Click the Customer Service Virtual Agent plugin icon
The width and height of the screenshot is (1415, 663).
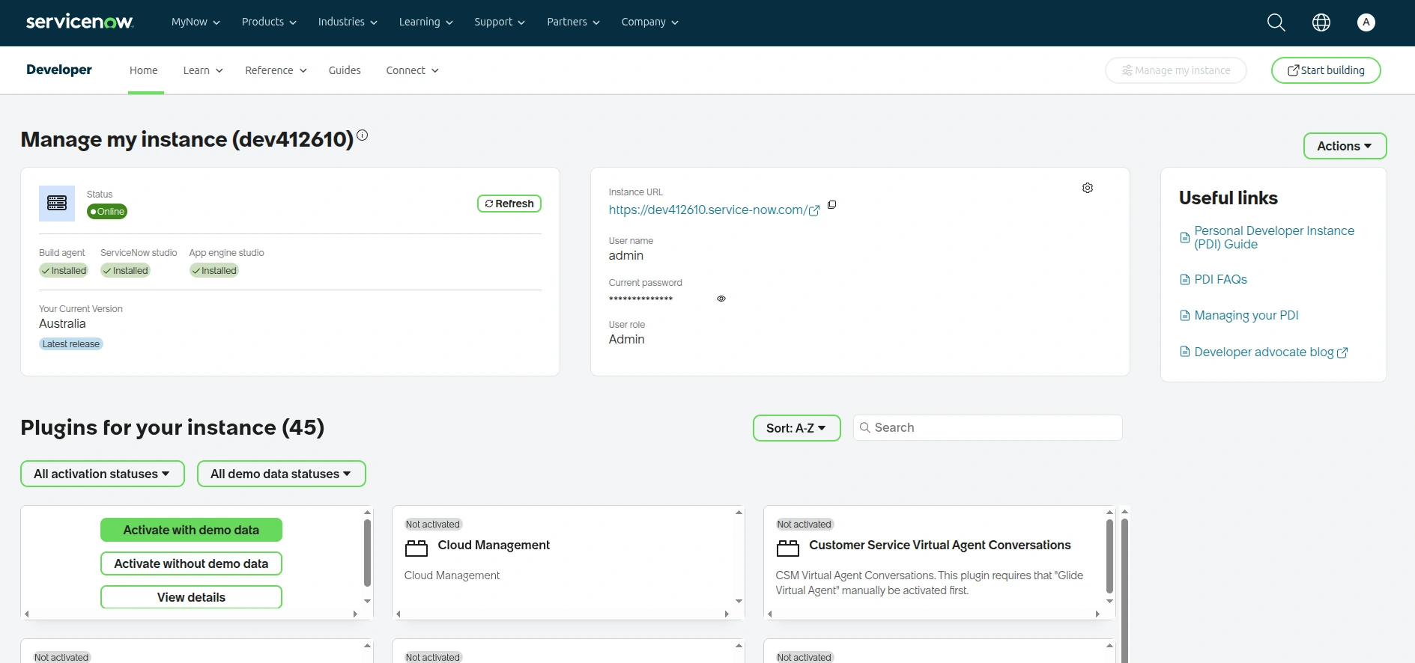click(788, 549)
